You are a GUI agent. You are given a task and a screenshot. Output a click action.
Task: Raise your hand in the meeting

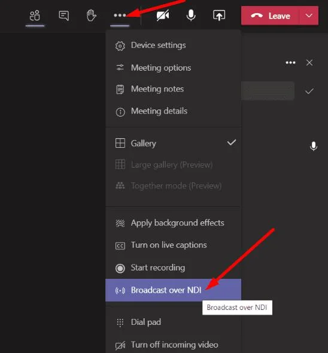click(92, 16)
